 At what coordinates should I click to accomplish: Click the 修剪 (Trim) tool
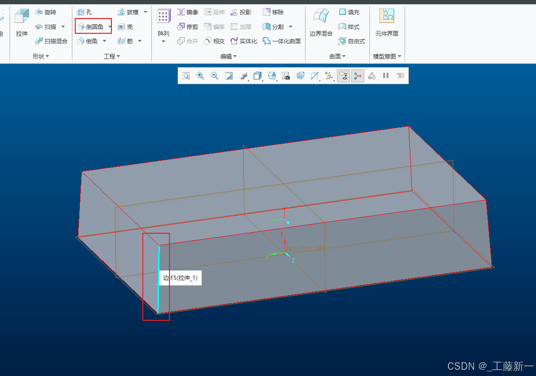tap(188, 27)
